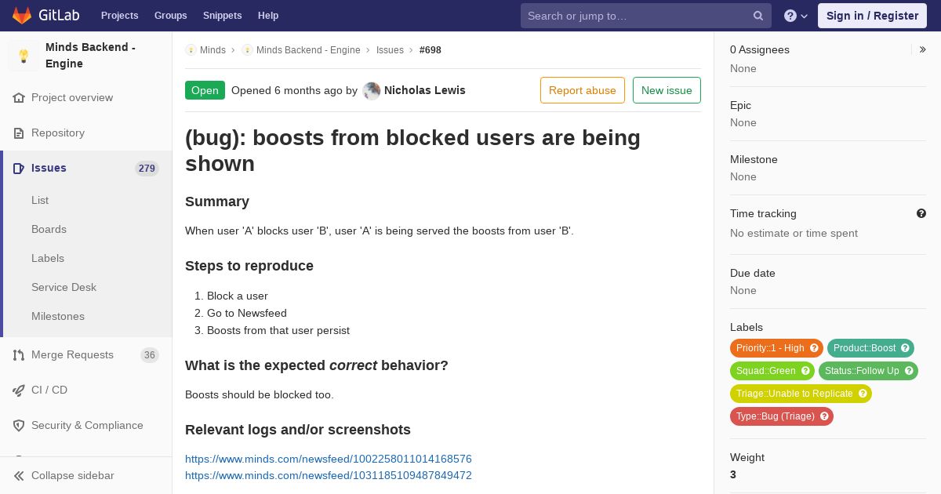Screen dimensions: 941x494
Task: Click the Security & Compliance shield icon
Action: 19,426
